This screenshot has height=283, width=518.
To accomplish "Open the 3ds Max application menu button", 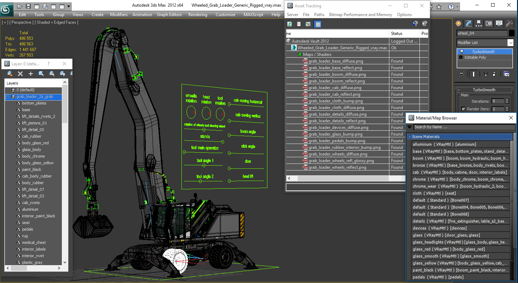I will (x=7, y=9).
